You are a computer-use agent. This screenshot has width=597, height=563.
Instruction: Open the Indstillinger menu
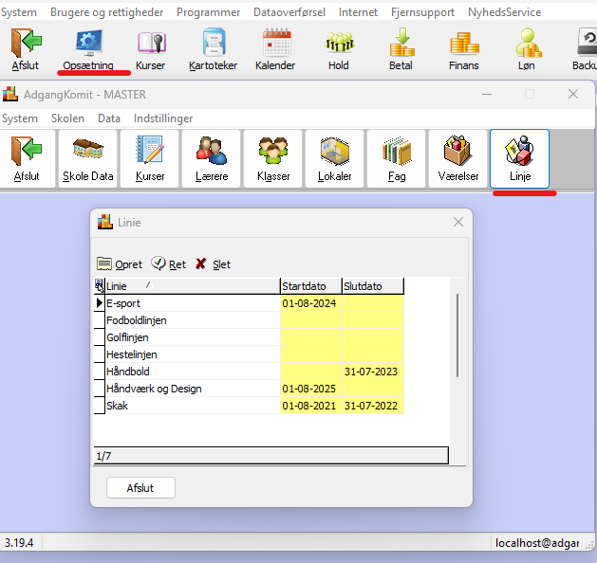pyautogui.click(x=163, y=118)
